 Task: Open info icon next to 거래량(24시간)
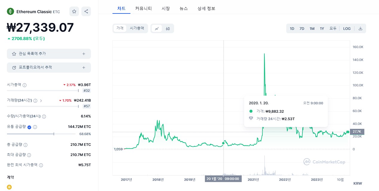35,101
